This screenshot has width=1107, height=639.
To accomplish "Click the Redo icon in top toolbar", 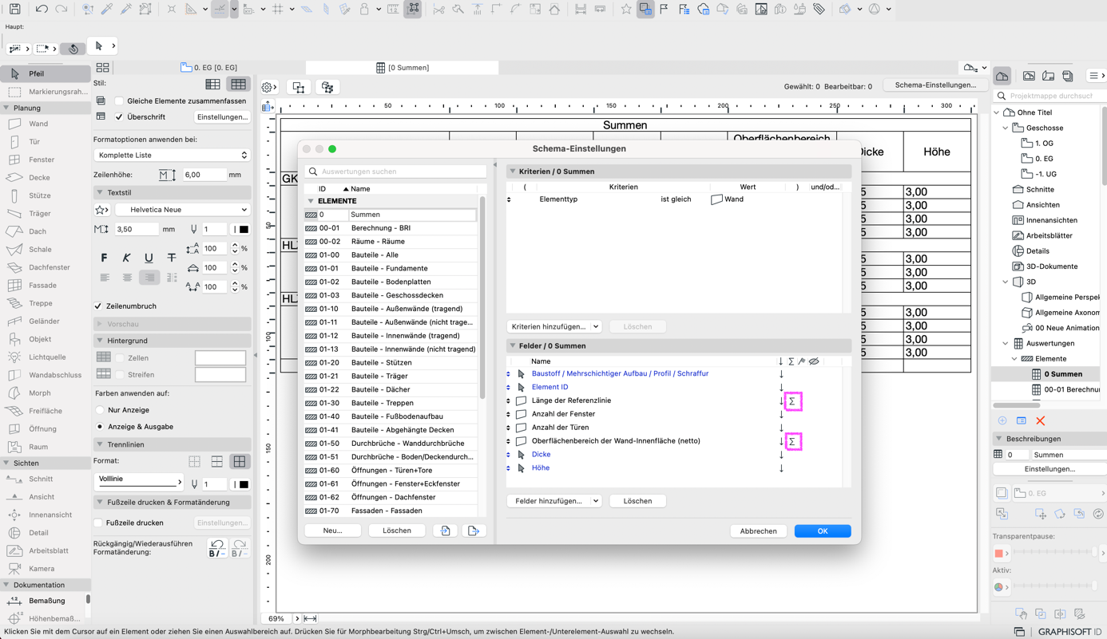I will point(61,10).
